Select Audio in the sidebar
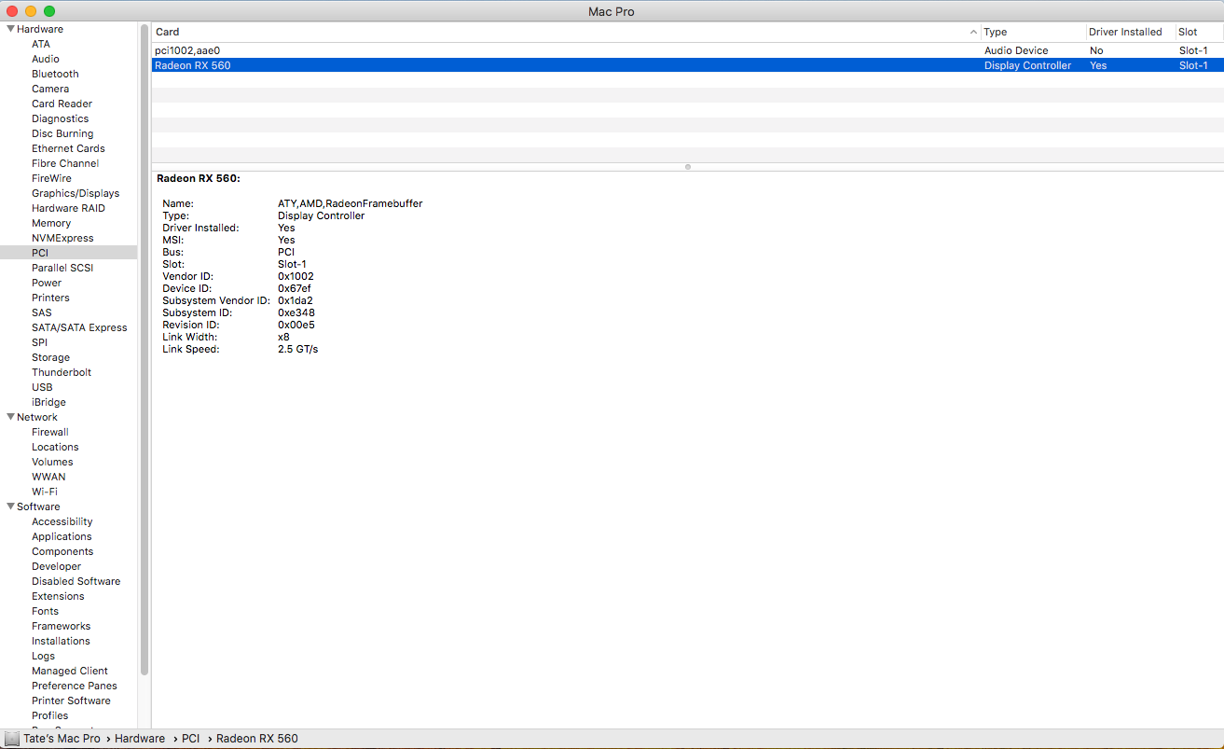Viewport: 1224px width, 749px height. [46, 59]
